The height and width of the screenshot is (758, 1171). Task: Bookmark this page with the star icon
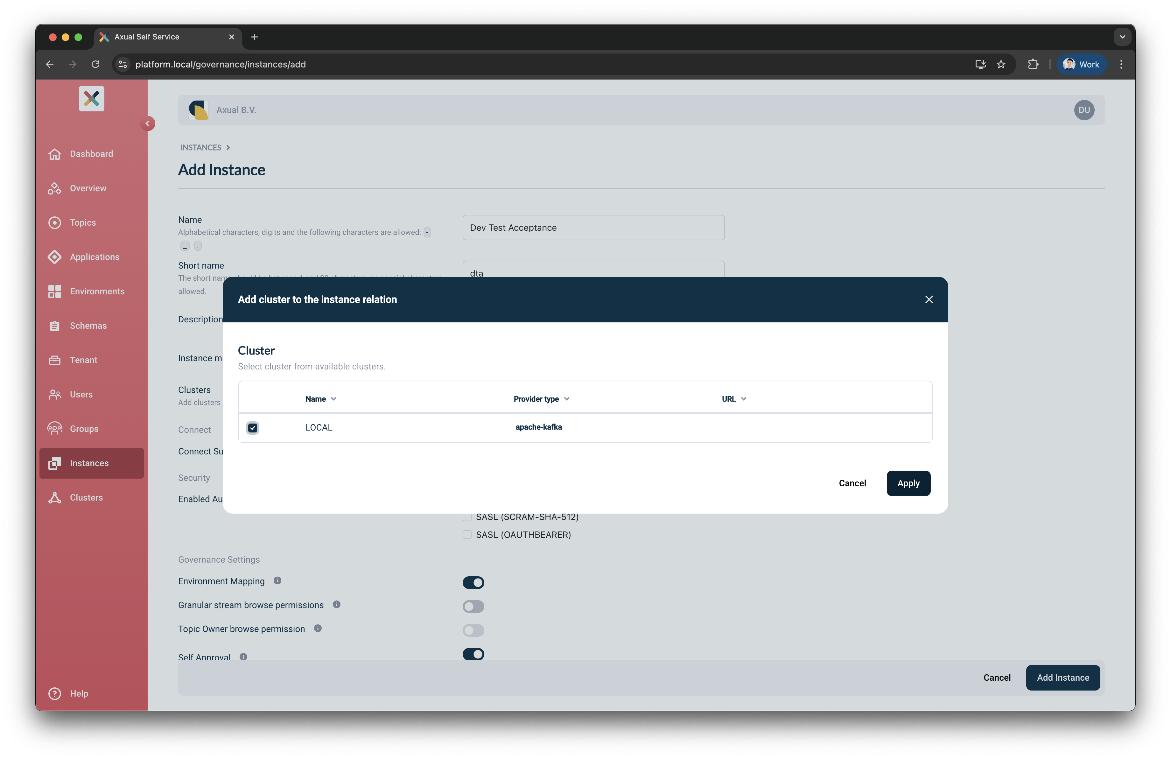point(1001,64)
